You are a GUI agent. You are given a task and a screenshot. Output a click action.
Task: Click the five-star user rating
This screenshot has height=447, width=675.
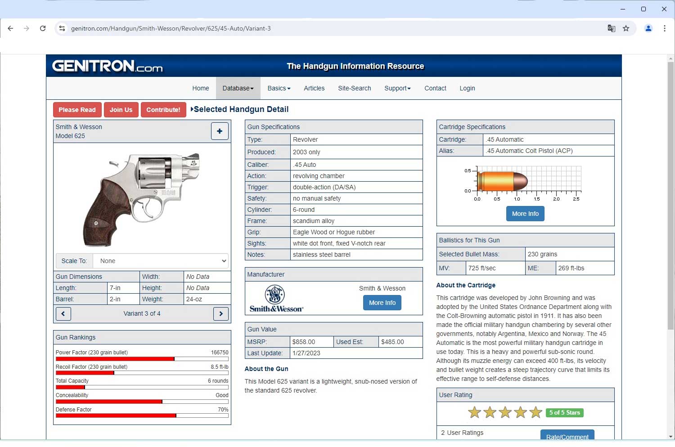(x=505, y=412)
